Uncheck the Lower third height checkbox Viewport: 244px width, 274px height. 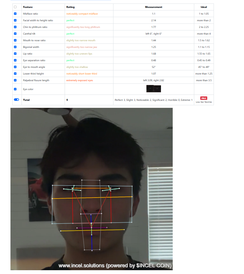coord(15,74)
